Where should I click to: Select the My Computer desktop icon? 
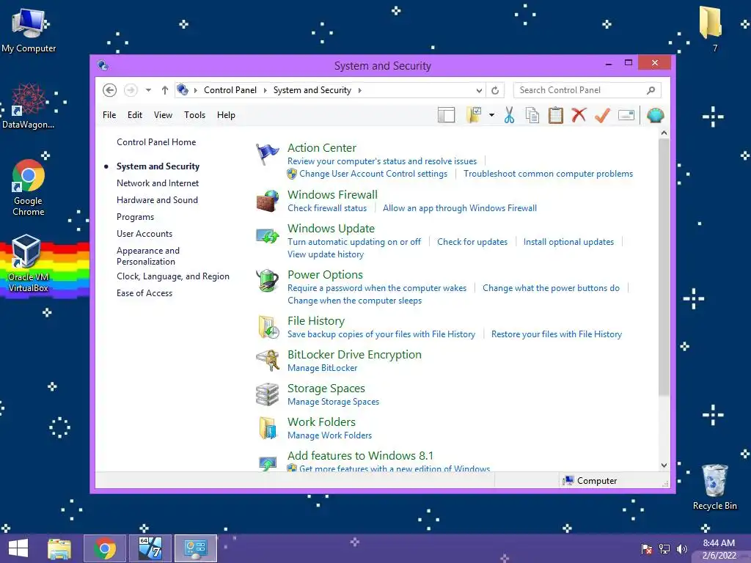click(x=29, y=29)
